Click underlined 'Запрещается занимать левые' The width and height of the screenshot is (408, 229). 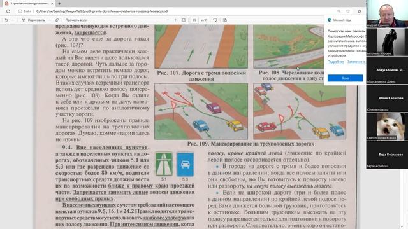110,192
